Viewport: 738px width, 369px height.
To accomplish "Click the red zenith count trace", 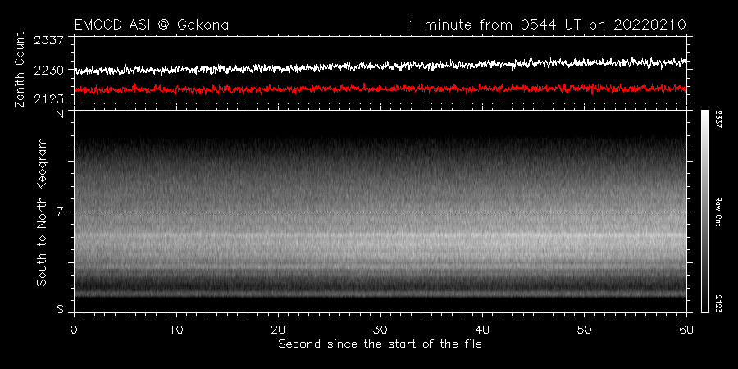I will (380, 89).
